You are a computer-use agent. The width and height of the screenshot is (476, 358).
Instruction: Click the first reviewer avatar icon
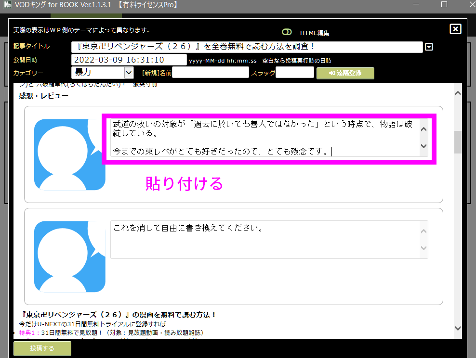(x=69, y=154)
